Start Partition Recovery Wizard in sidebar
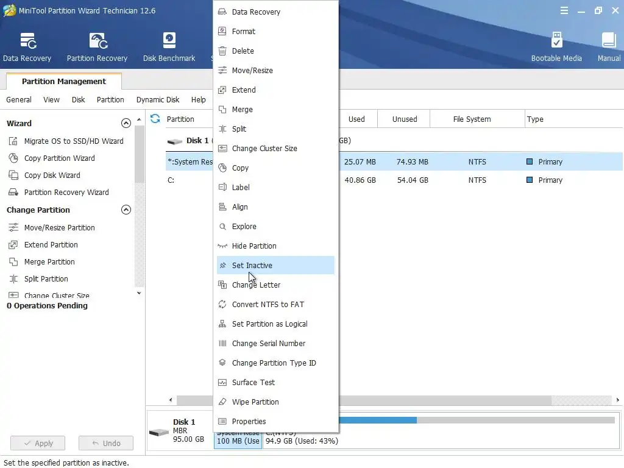Viewport: 624px width, 468px height. [59, 193]
